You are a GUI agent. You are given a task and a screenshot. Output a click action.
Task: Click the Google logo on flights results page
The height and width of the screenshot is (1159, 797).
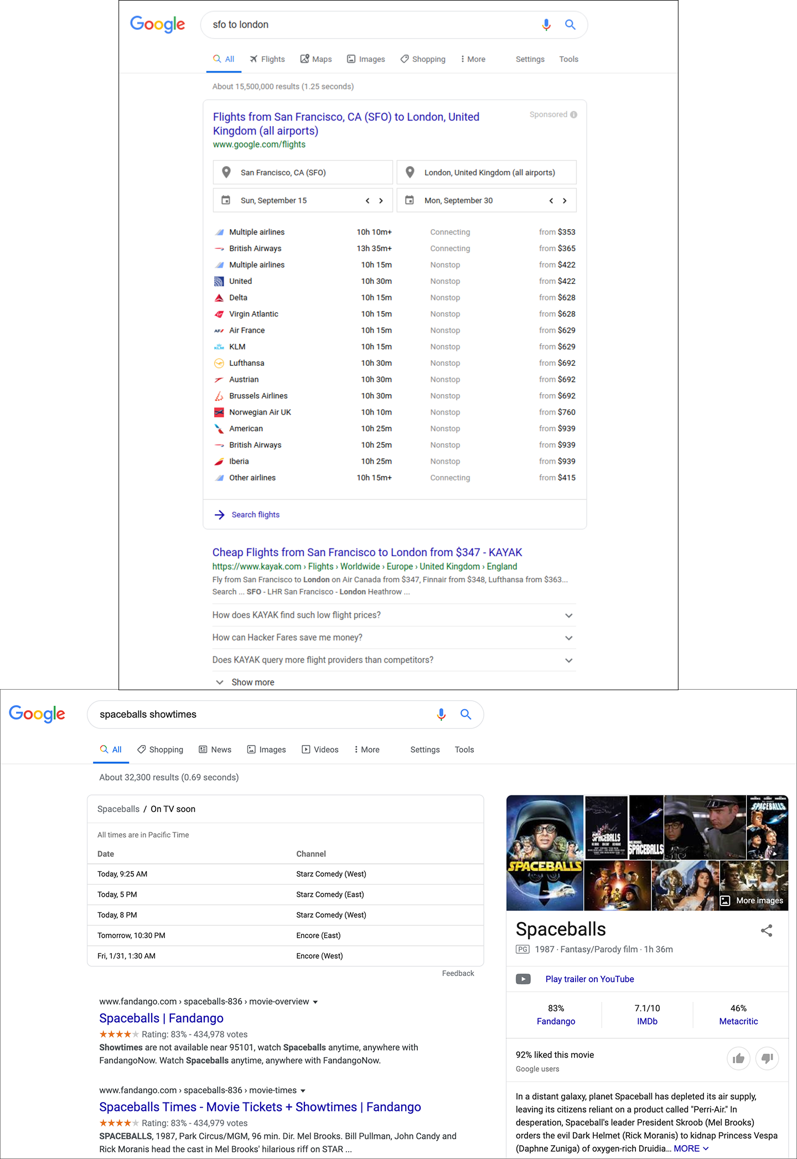[x=157, y=24]
